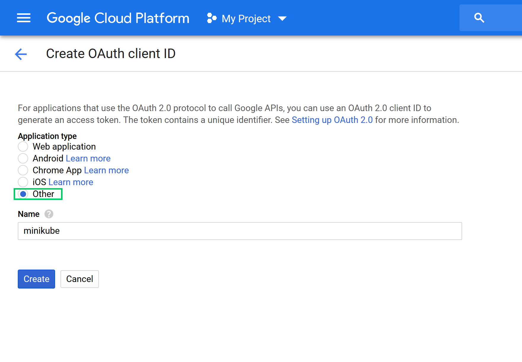Open Learn more link beside Android
The height and width of the screenshot is (362, 522).
coord(88,158)
